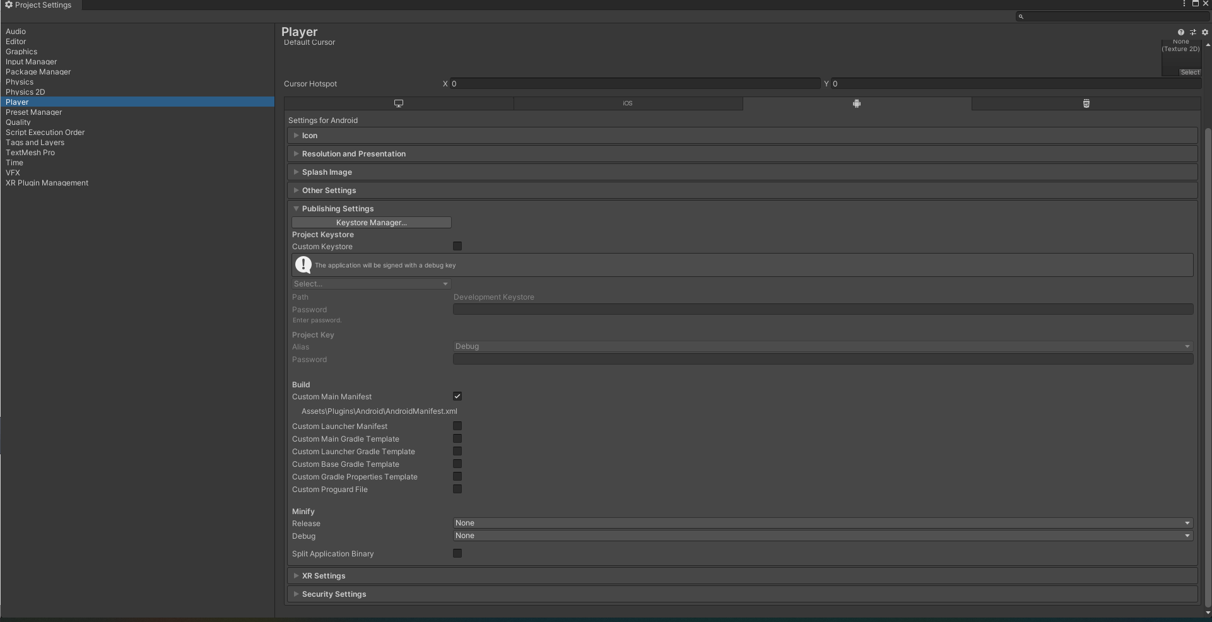
Task: Click Select button for Default Cursor texture
Action: click(1190, 73)
